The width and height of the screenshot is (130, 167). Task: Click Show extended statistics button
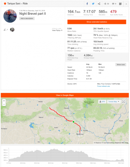tap(97, 22)
